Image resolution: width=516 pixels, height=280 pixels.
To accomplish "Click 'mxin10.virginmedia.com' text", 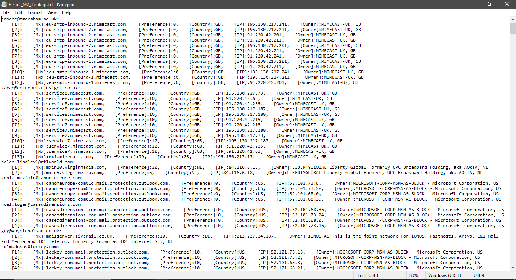I will pyautogui.click(x=76, y=167).
